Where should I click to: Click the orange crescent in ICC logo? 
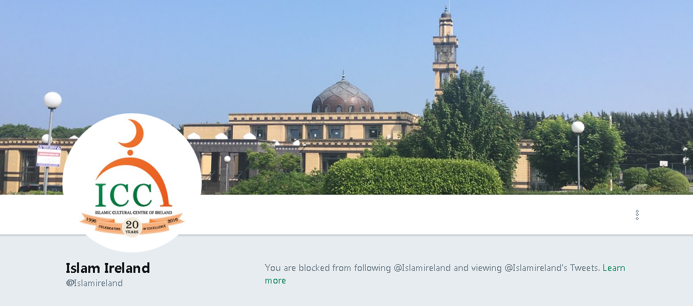pos(132,134)
